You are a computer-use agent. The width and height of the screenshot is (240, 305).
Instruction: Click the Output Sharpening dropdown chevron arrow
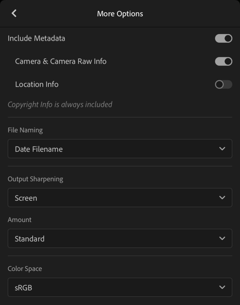(x=222, y=197)
